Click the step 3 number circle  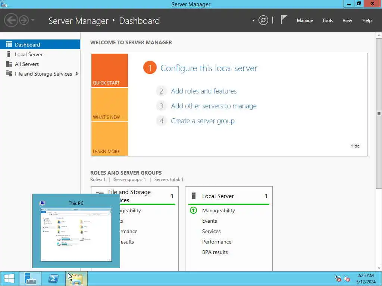click(x=161, y=106)
